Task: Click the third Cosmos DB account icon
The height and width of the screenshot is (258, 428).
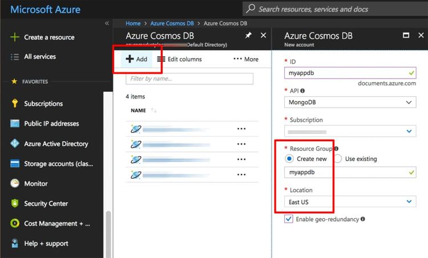Action: click(x=136, y=159)
